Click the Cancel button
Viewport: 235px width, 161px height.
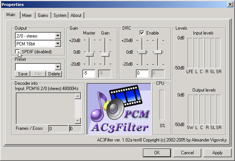coord(187,153)
